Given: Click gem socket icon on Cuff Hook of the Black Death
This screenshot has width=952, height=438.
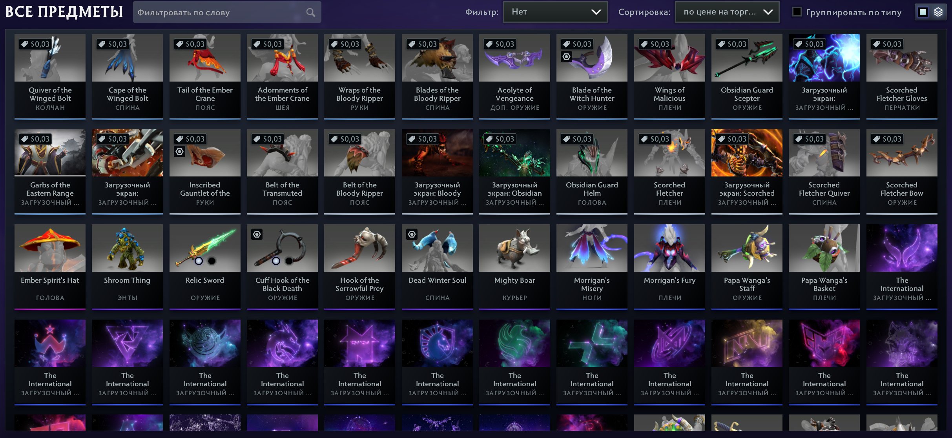Looking at the screenshot, I should click(257, 234).
